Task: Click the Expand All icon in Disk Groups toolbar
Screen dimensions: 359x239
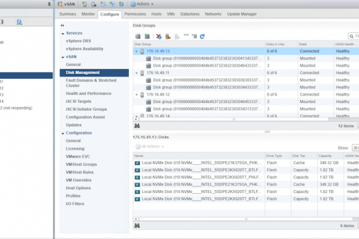Action: 186,35
